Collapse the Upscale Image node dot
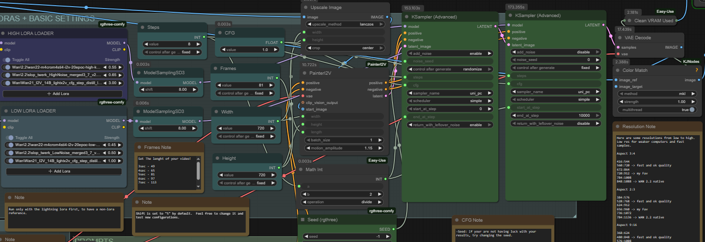 (305, 8)
